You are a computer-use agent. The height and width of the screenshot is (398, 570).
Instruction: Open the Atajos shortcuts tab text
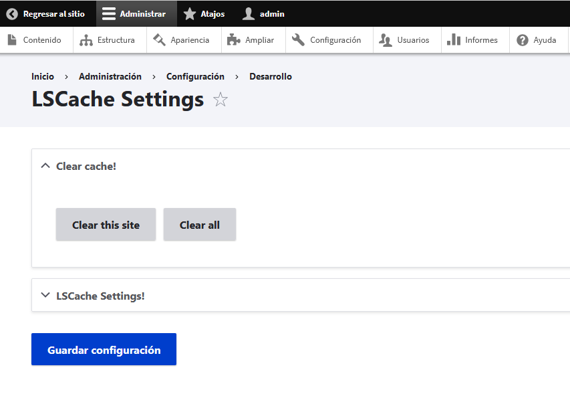pos(212,14)
